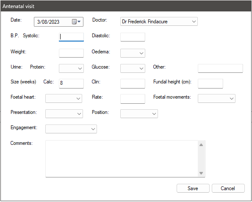Open the Presentation dropdown
Viewport: 252px width, 202px height.
point(64,113)
